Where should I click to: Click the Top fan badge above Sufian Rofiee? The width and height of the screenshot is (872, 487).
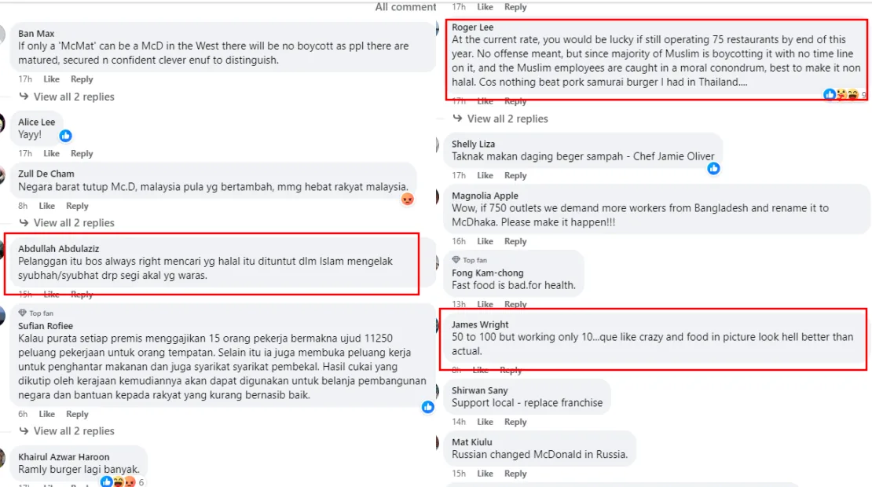pyautogui.click(x=36, y=313)
